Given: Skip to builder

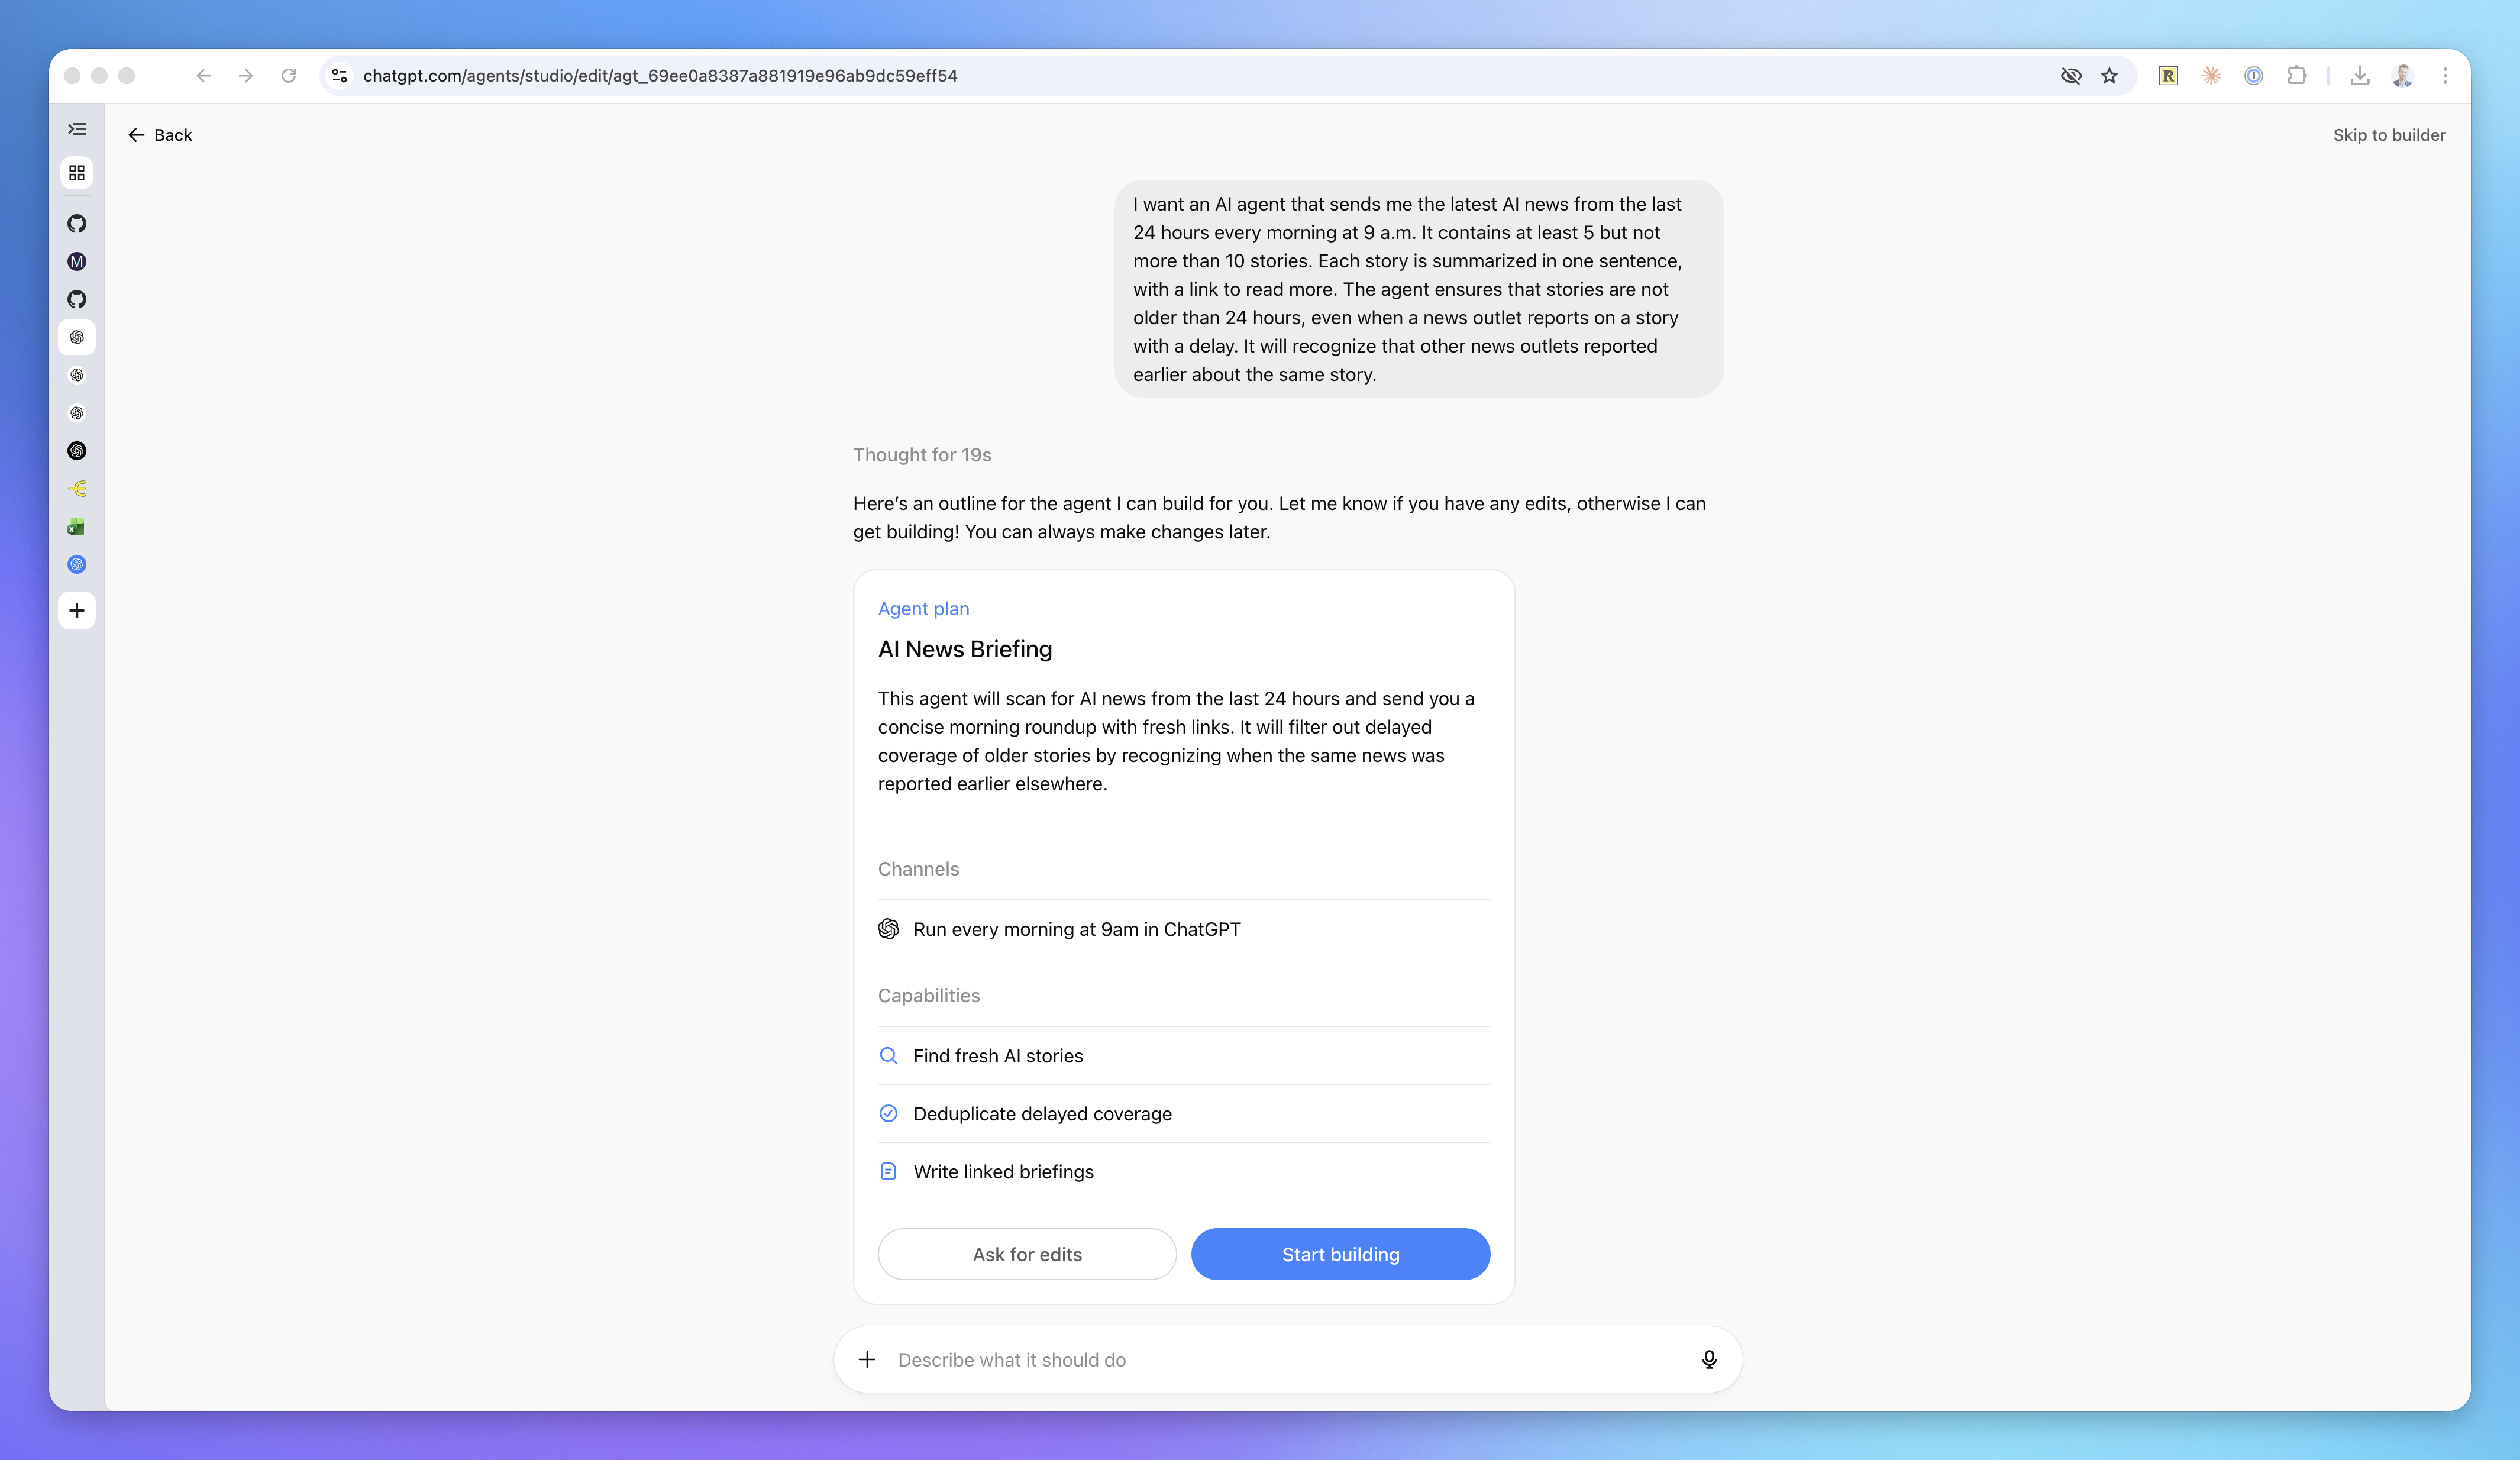Looking at the screenshot, I should [x=2389, y=135].
